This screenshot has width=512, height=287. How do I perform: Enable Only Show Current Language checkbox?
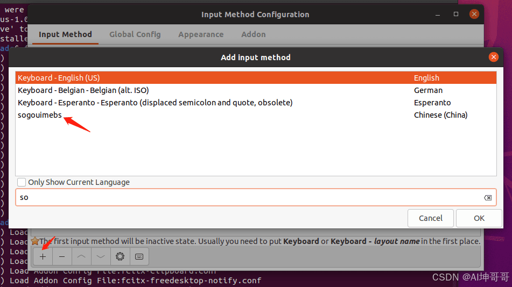(x=22, y=182)
